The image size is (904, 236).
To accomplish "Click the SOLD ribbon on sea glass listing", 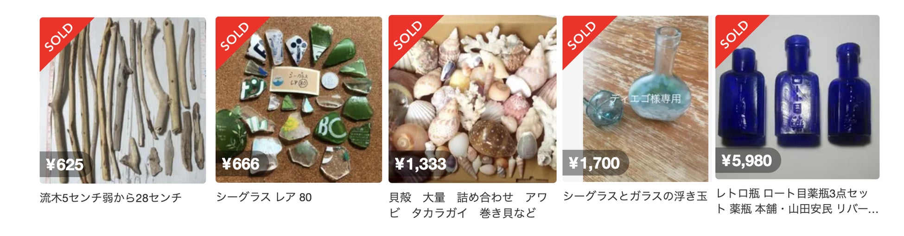I will 235,36.
